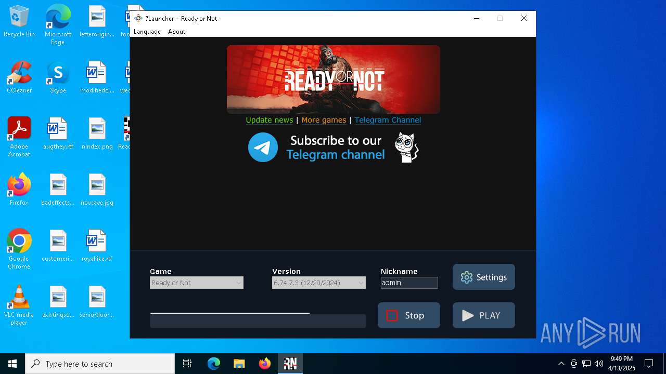Select the Microsoft Edge desktop shortcut
This screenshot has height=374, width=666.
tap(58, 25)
